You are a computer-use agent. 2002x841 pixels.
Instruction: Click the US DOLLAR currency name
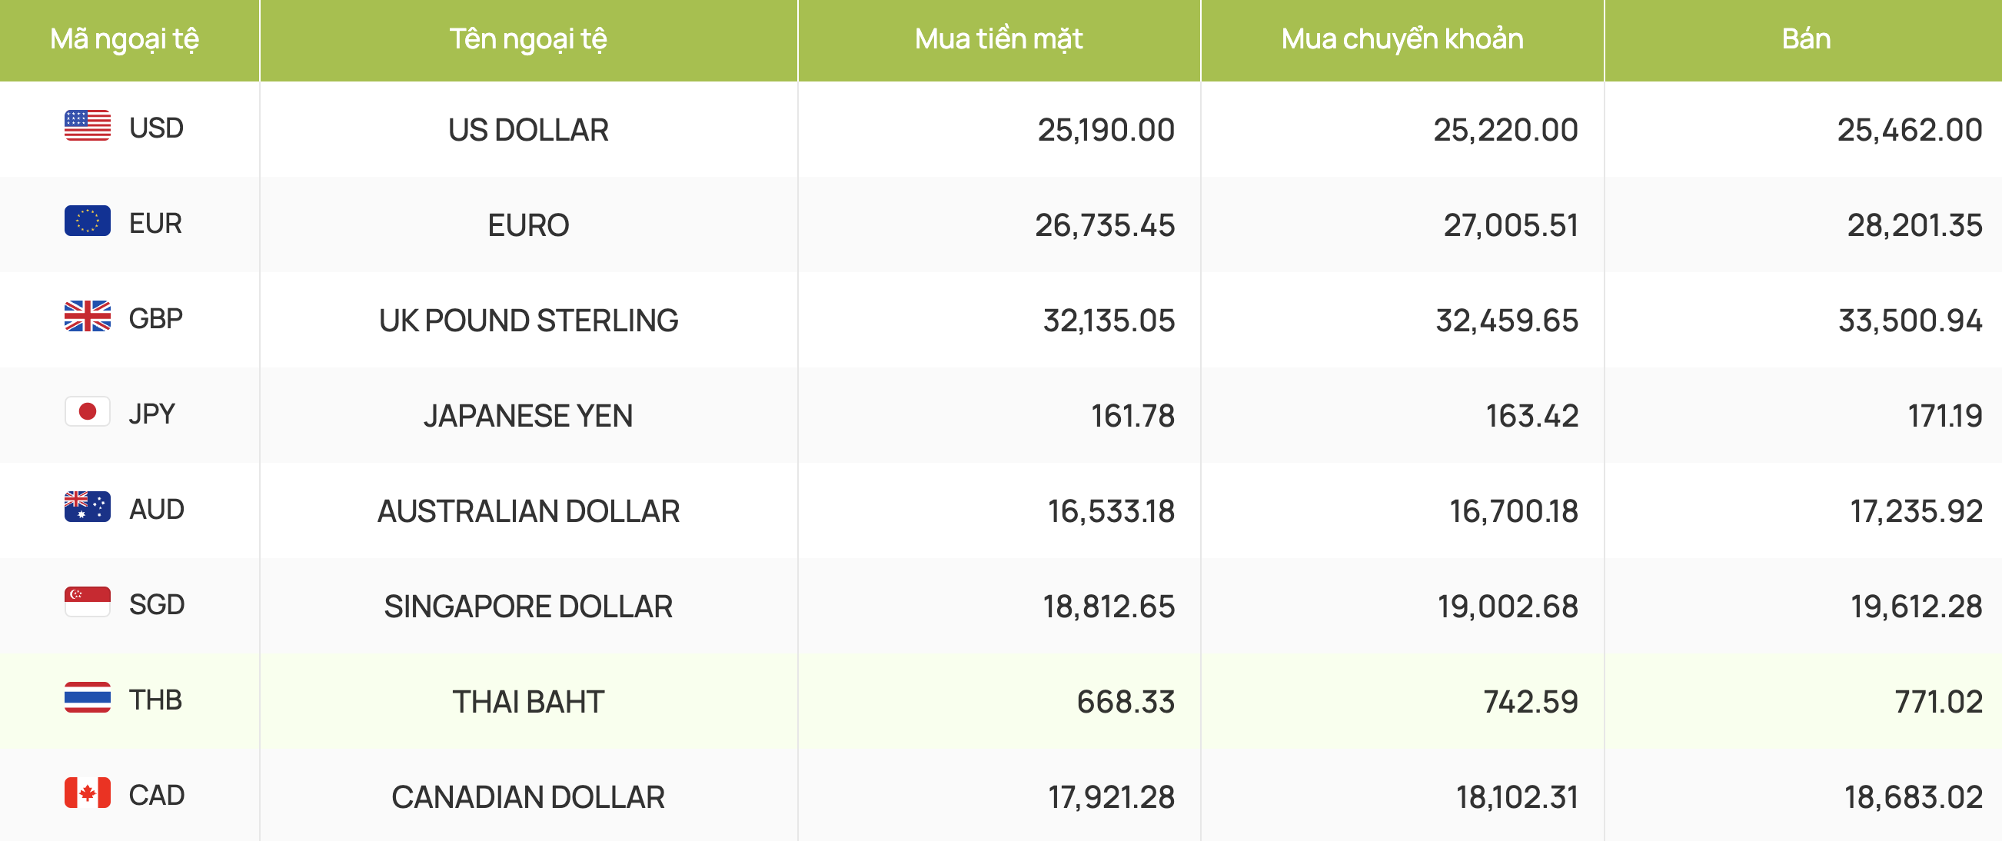tap(528, 130)
